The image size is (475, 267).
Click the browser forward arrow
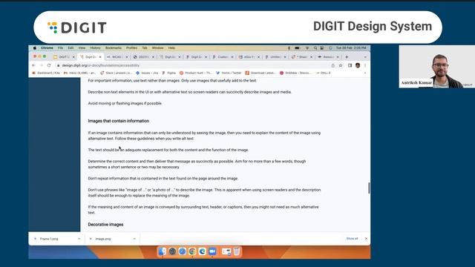tap(42, 65)
